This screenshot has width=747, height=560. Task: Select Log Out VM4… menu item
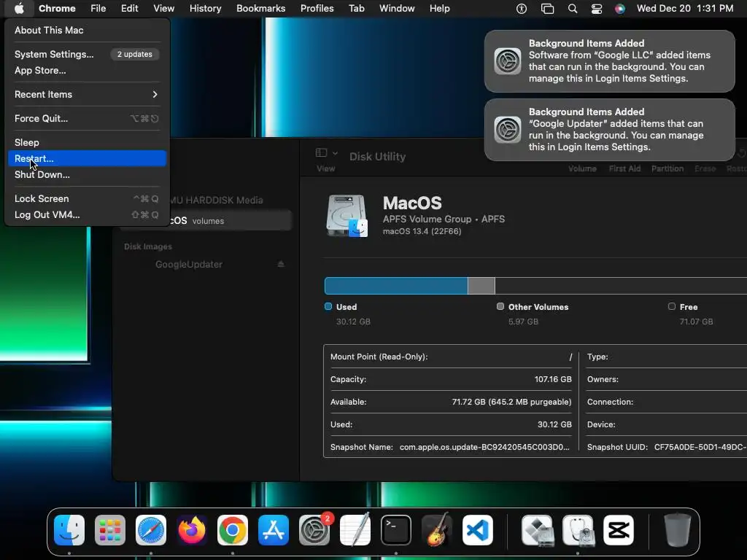pyautogui.click(x=88, y=215)
